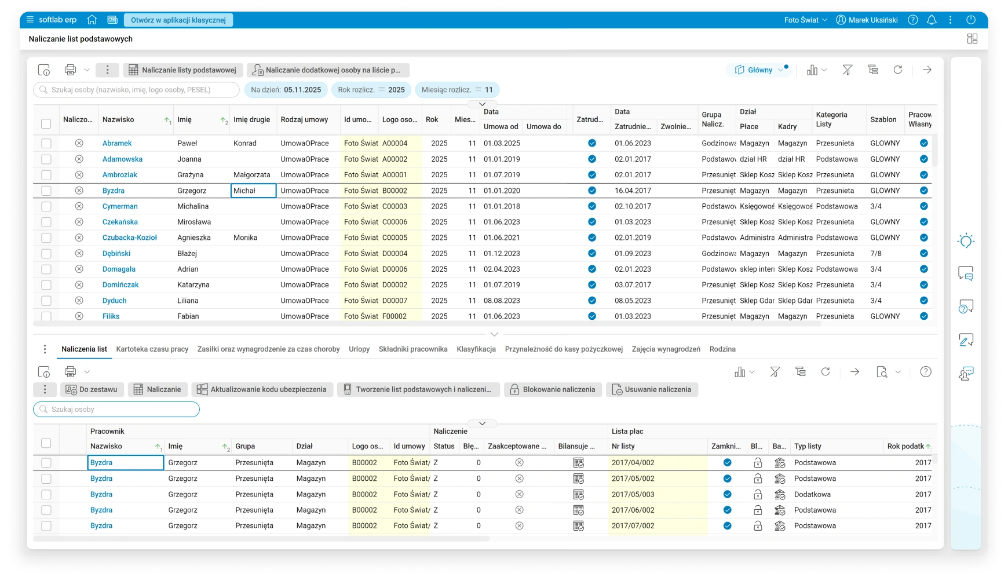The width and height of the screenshot is (1008, 577).
Task: Click the printer icon in upper toolbar
Action: tap(70, 70)
